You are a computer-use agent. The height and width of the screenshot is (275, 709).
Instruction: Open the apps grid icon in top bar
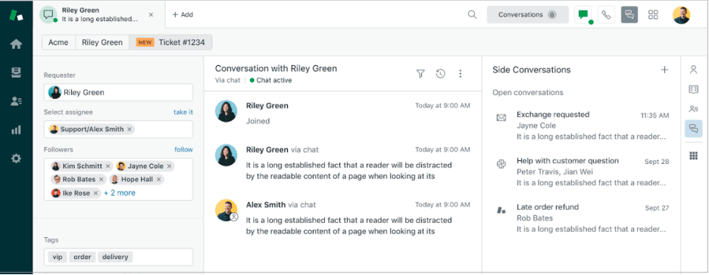click(653, 15)
